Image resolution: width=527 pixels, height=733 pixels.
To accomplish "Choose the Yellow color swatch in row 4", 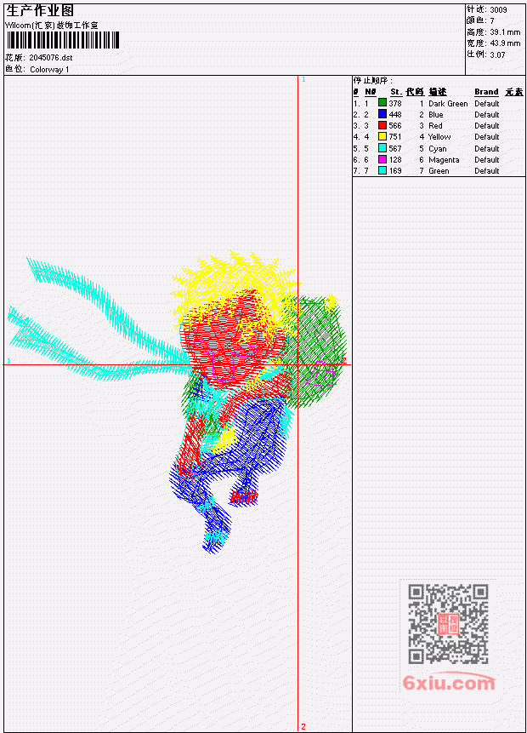I will [x=382, y=136].
